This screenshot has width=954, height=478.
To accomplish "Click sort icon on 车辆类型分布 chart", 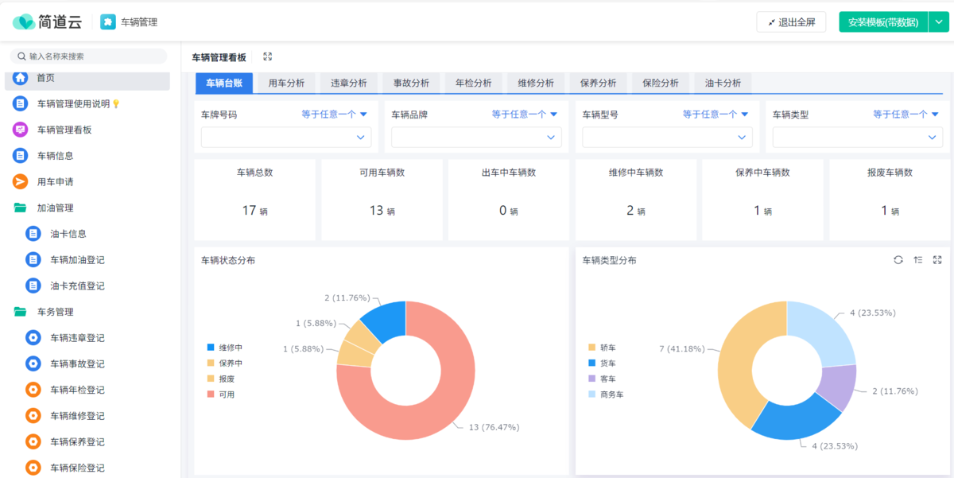I will pyautogui.click(x=918, y=260).
